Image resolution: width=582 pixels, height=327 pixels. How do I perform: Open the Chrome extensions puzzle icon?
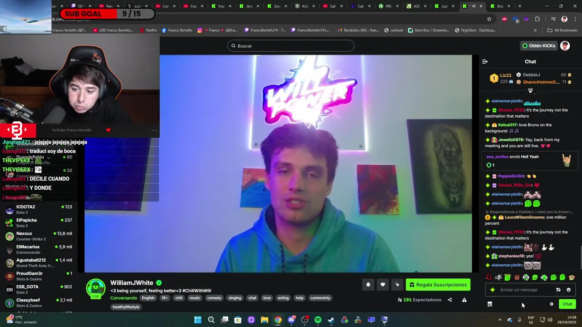point(537,19)
